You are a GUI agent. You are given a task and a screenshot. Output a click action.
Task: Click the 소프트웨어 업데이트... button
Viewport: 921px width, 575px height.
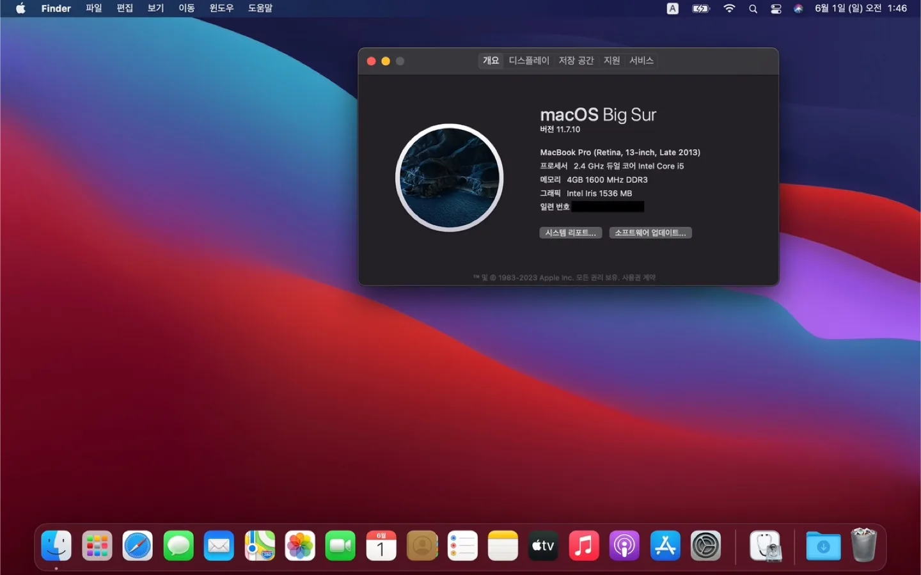[650, 233]
